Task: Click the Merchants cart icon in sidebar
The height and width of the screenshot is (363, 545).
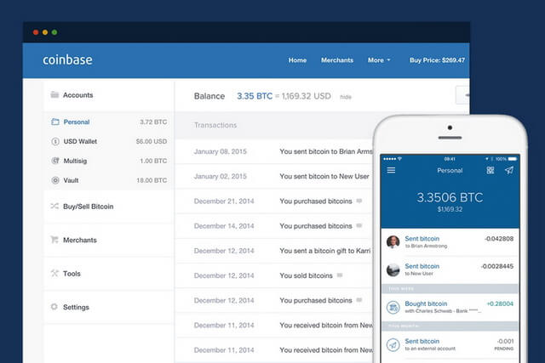Action: coord(54,240)
